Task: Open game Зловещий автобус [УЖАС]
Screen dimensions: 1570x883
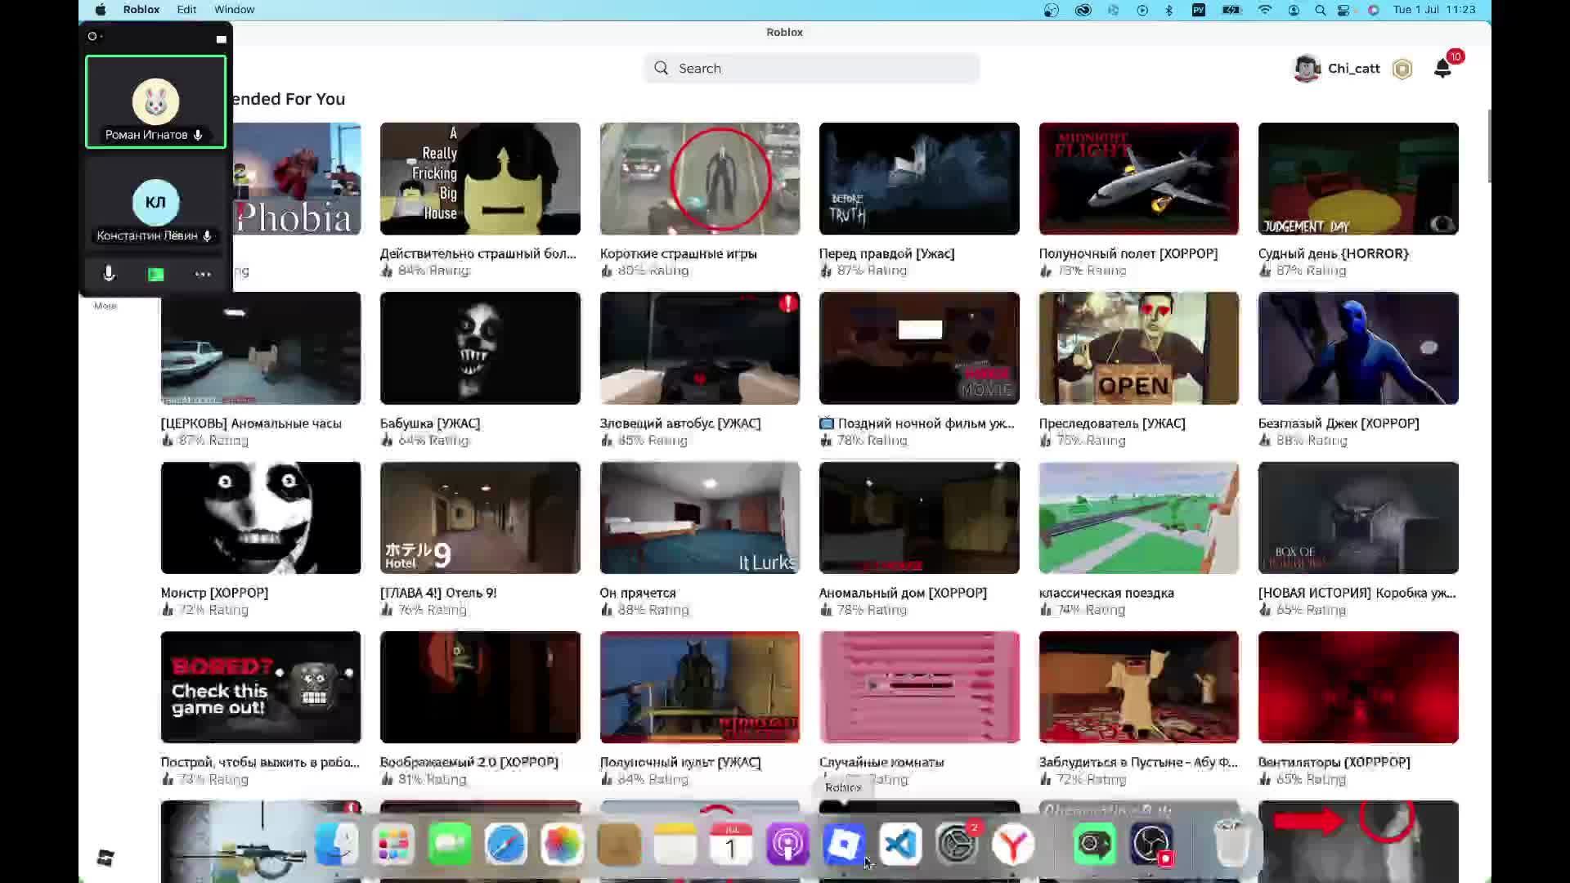Action: tap(700, 348)
